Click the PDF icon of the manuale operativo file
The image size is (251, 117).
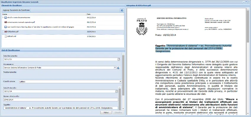click(5, 22)
